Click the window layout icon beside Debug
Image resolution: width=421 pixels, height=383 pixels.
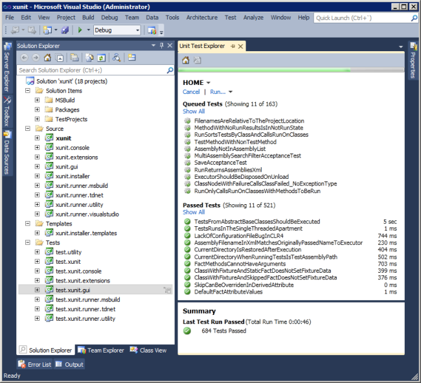(152, 30)
